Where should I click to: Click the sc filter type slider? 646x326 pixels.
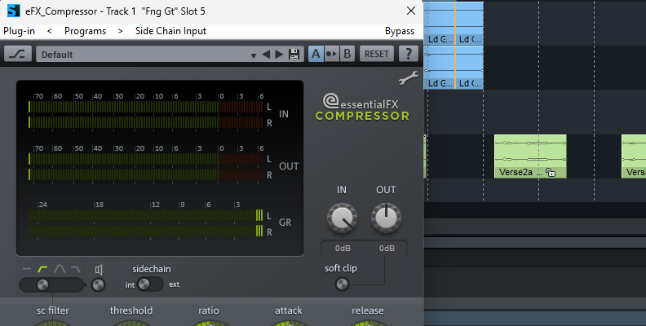[51, 284]
